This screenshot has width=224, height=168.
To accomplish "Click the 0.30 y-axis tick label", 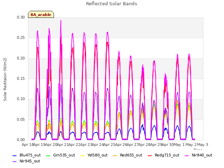I will tap(21, 17).
